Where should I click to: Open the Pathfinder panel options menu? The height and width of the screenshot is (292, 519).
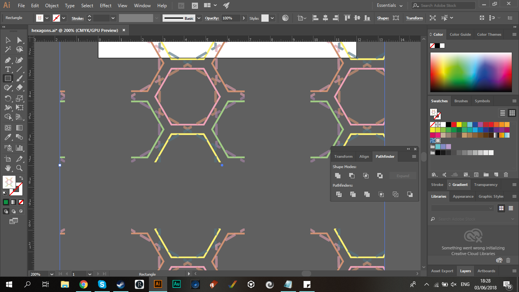[x=414, y=156]
